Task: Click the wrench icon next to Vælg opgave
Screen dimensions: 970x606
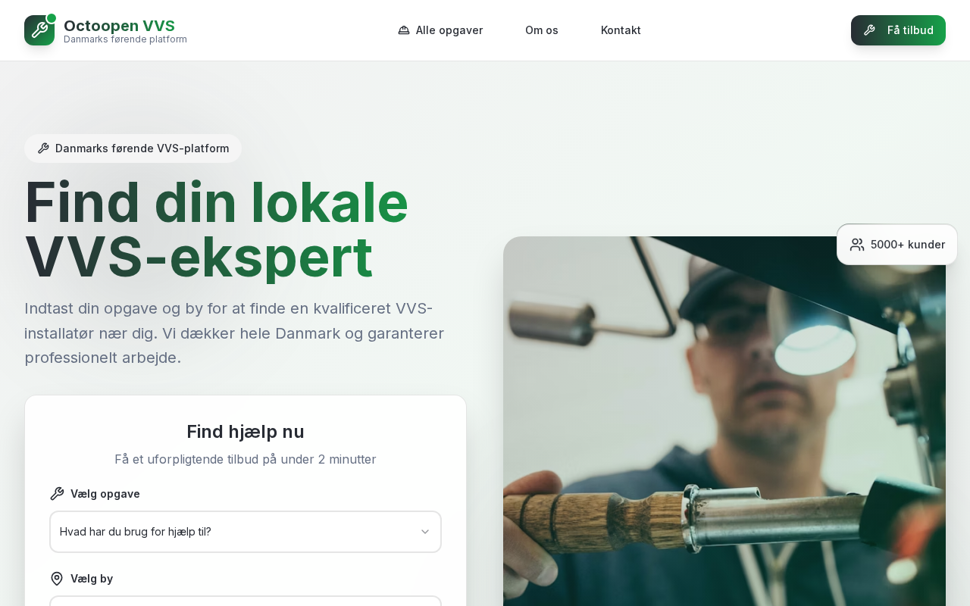Action: [57, 494]
